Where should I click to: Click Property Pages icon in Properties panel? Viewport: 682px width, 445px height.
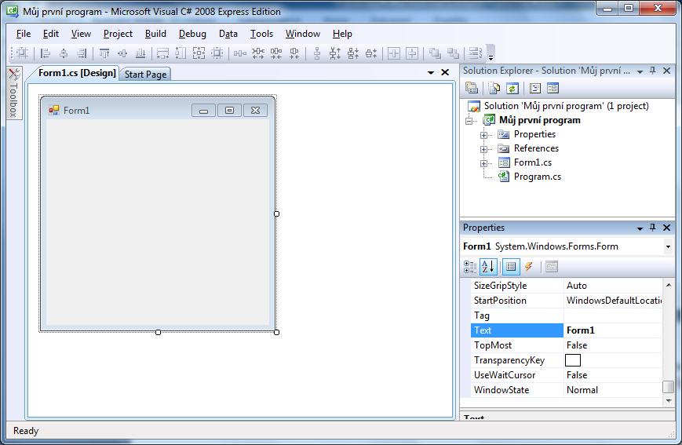point(552,267)
